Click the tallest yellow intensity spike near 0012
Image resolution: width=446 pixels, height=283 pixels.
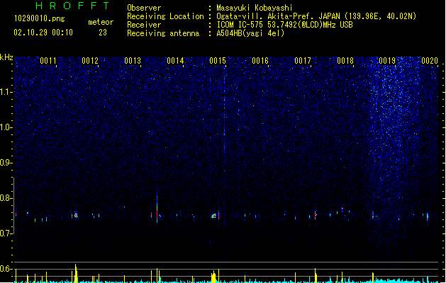pos(76,273)
